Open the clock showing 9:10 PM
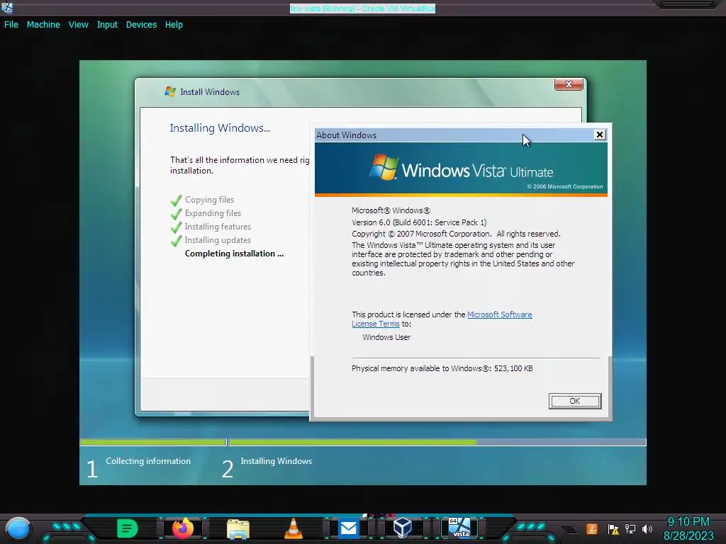The height and width of the screenshot is (544, 726). [688, 522]
